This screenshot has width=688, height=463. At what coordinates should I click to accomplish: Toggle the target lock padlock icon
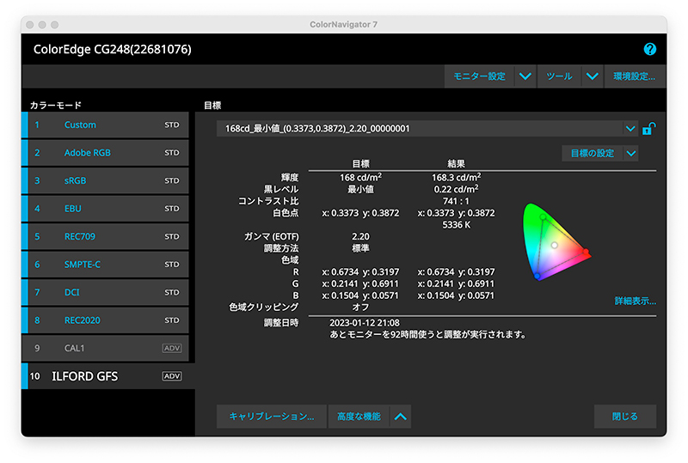pos(648,129)
